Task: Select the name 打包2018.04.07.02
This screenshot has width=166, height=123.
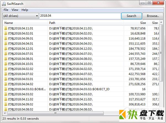Action: [x=21, y=74]
